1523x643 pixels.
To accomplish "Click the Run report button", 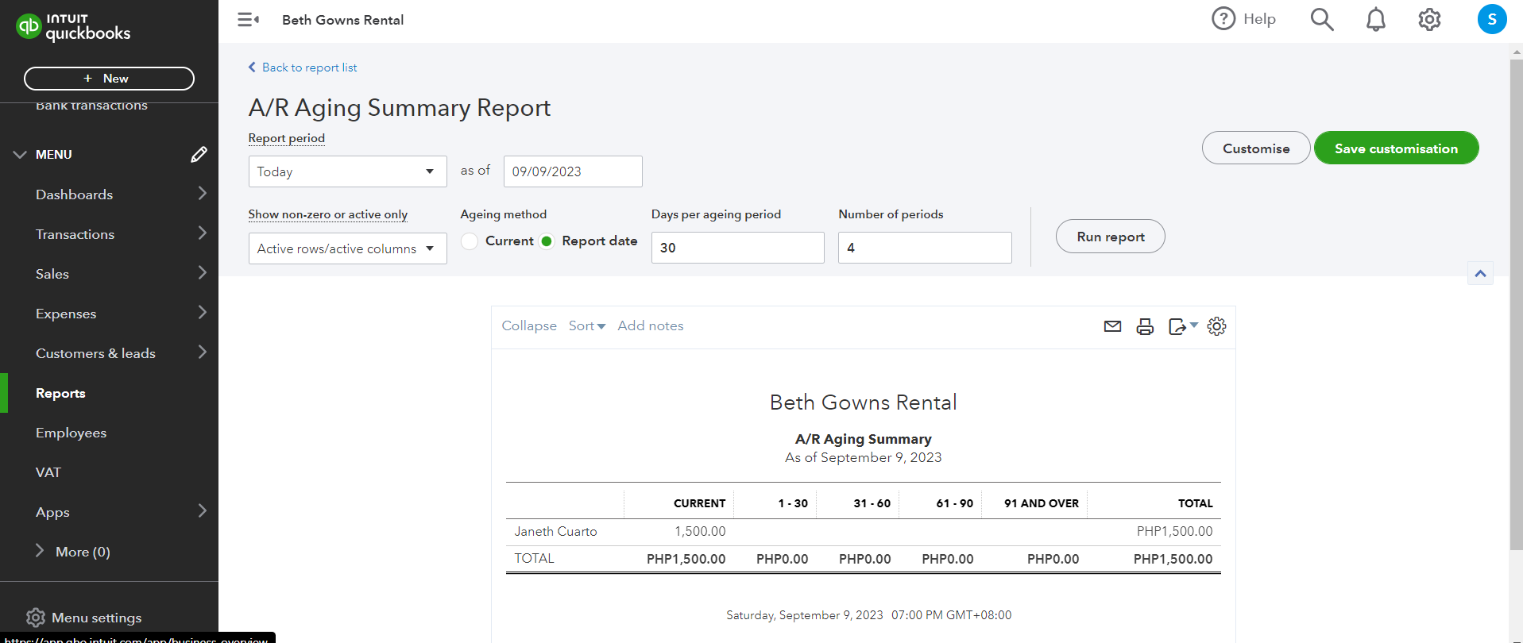I will tap(1110, 237).
